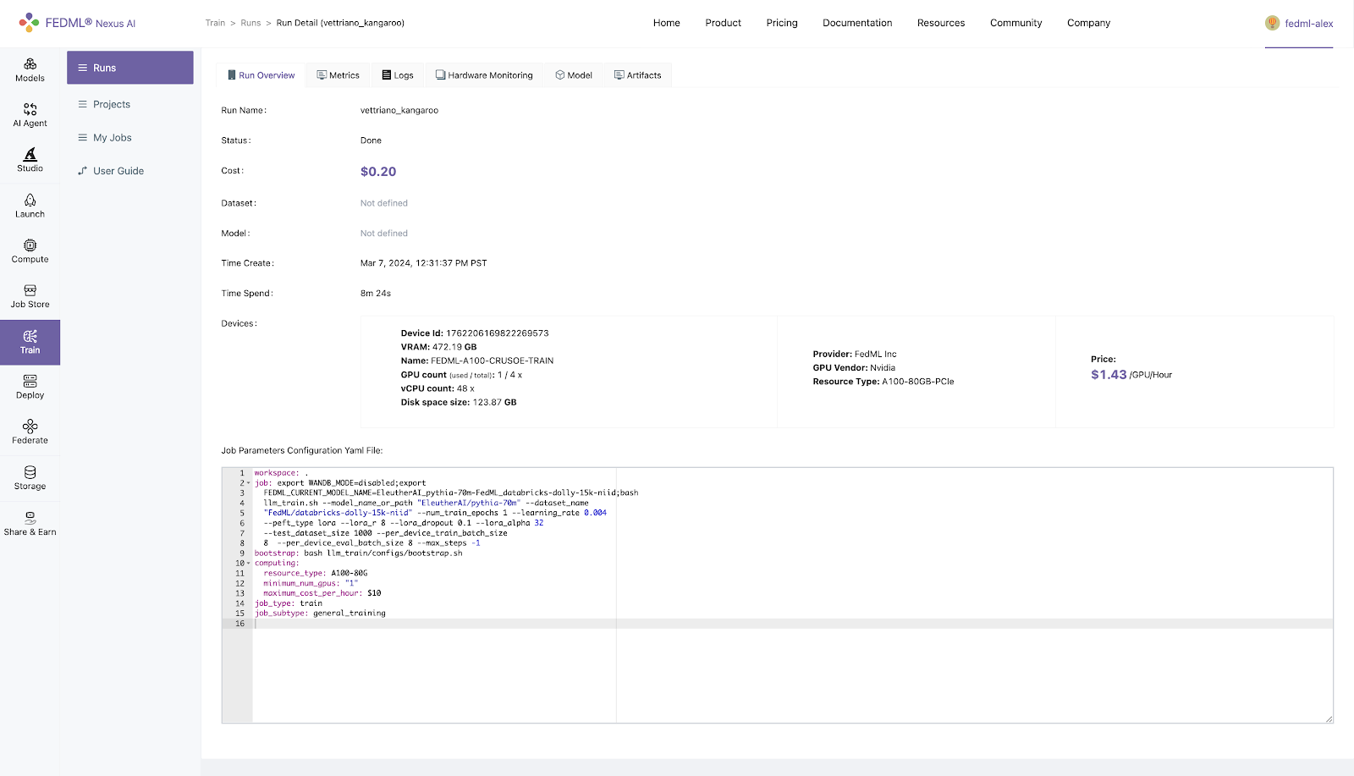Open the Home menu item

(x=667, y=23)
